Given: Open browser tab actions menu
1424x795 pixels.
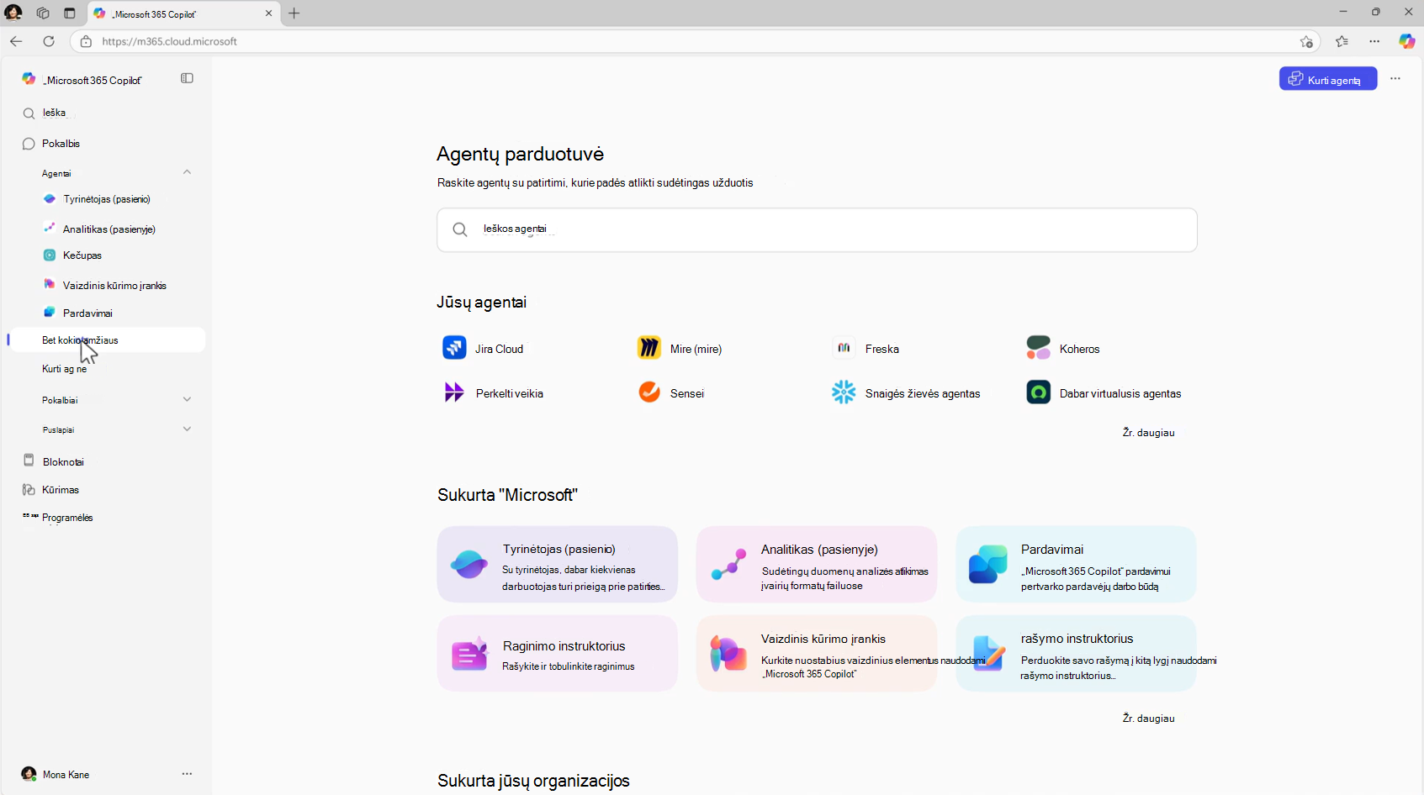Looking at the screenshot, I should pyautogui.click(x=70, y=13).
